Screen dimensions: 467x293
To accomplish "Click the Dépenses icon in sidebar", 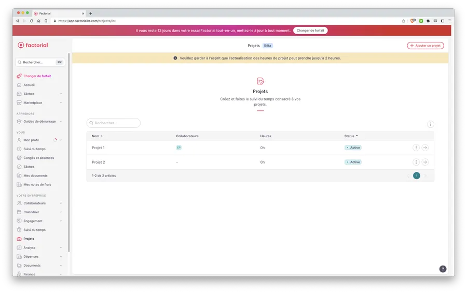I will click(x=19, y=257).
